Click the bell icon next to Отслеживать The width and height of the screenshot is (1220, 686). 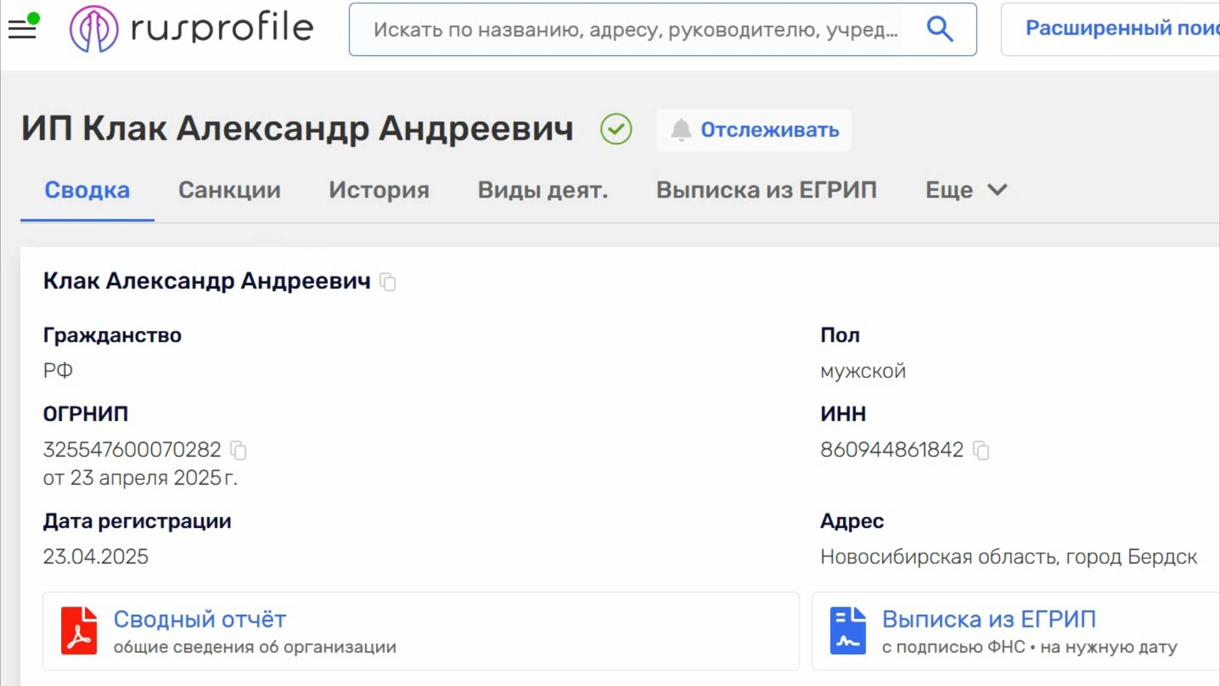[x=681, y=130]
